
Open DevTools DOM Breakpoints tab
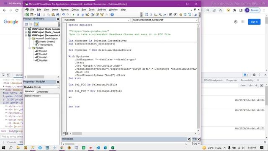213,80
